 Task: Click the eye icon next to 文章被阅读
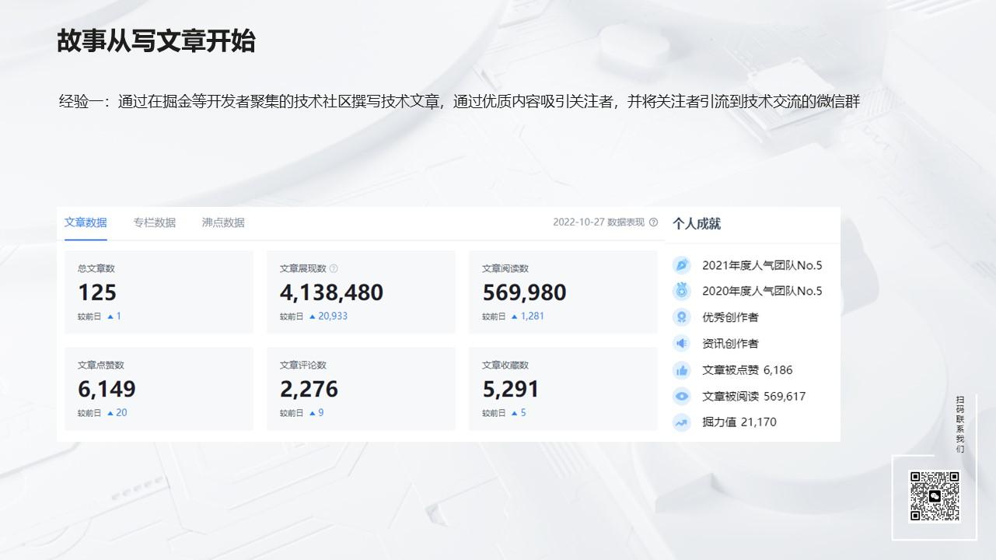coord(682,396)
